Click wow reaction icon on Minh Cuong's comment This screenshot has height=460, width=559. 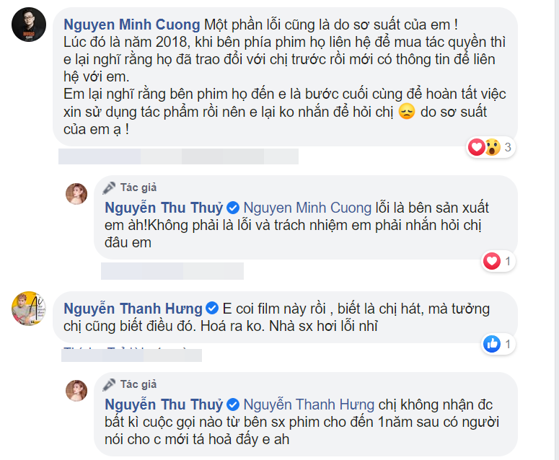pyautogui.click(x=492, y=149)
